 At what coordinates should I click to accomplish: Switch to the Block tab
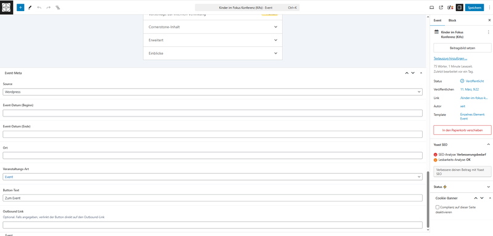pos(452,20)
